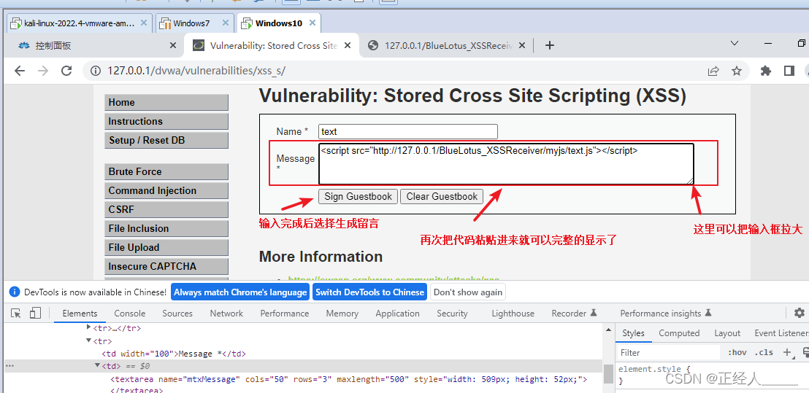
Task: Switch to the Computed styles tab
Action: point(679,333)
